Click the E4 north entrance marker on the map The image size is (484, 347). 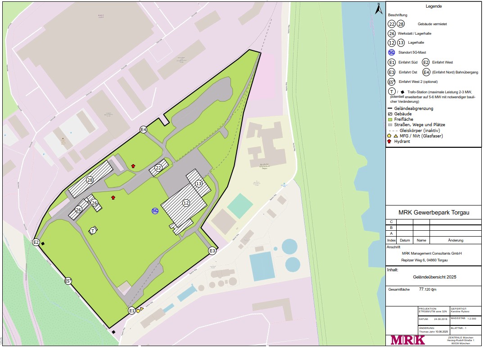[x=143, y=130]
